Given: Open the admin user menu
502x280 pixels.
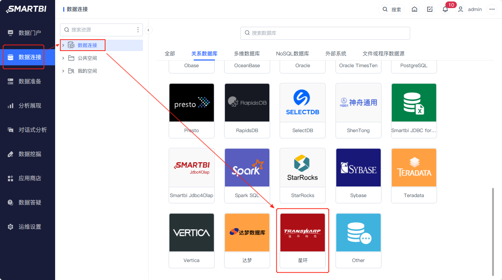Looking at the screenshot, I should click(x=470, y=10).
